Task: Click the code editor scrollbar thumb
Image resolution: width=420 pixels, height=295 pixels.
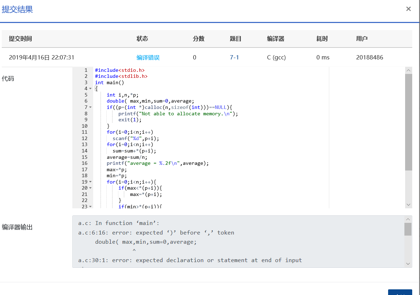Action: pos(408,122)
